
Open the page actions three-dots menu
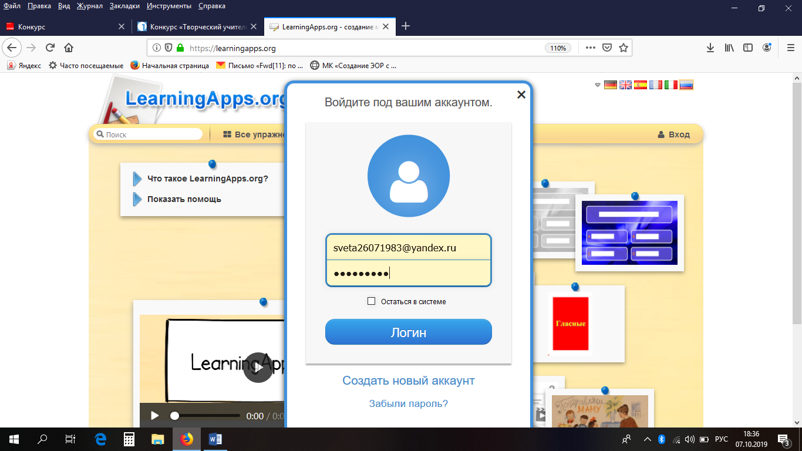pyautogui.click(x=591, y=48)
